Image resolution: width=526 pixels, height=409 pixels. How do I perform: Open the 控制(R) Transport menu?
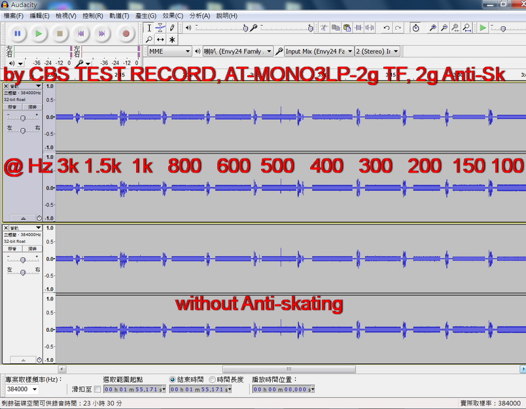point(93,16)
